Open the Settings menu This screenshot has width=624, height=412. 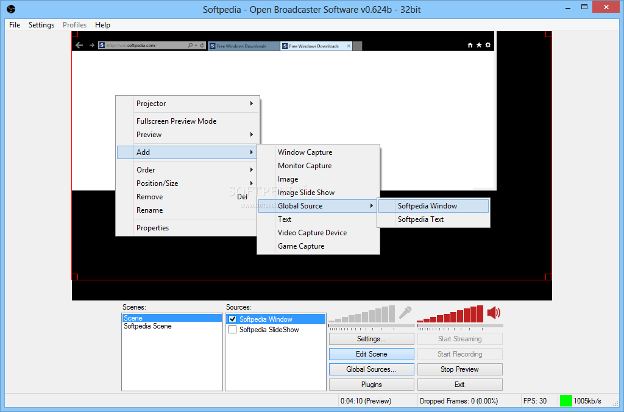pyautogui.click(x=41, y=24)
